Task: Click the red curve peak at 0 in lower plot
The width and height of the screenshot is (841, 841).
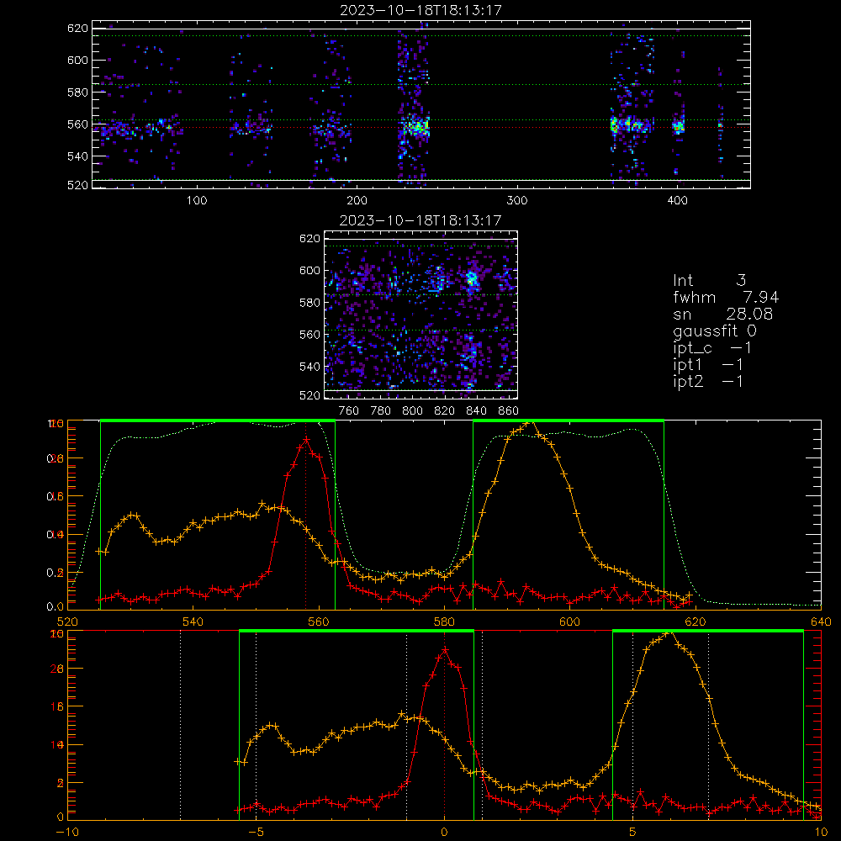Action: tap(444, 650)
